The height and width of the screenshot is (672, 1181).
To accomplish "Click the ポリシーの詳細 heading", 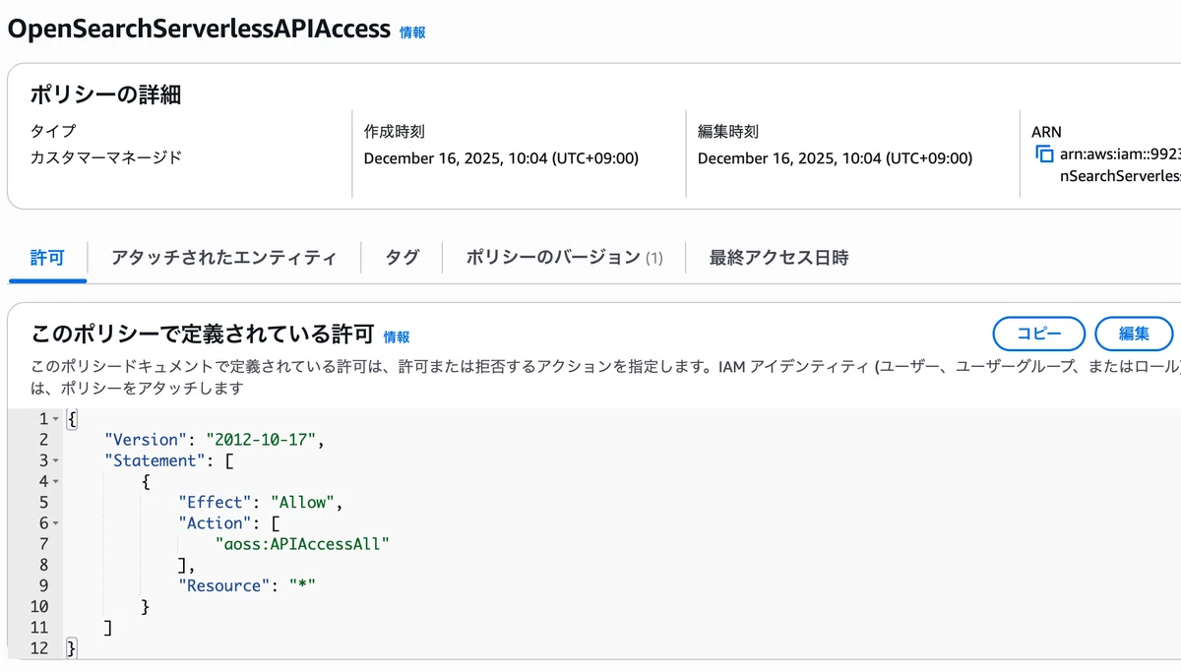I will click(x=105, y=94).
